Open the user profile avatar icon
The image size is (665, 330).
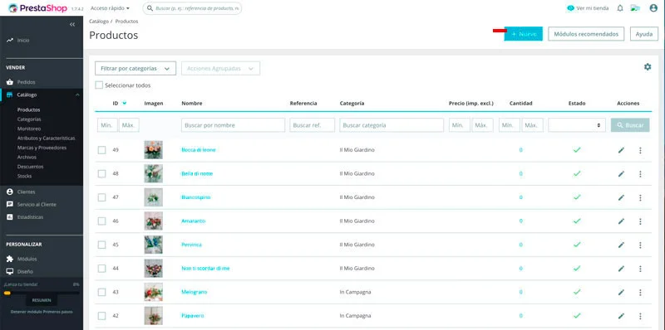pos(653,8)
